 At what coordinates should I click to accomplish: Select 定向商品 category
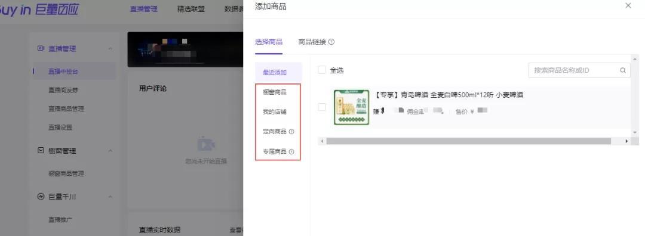click(275, 132)
